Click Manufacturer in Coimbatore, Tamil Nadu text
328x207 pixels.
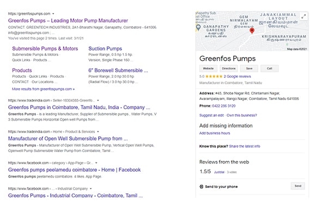(230, 83)
